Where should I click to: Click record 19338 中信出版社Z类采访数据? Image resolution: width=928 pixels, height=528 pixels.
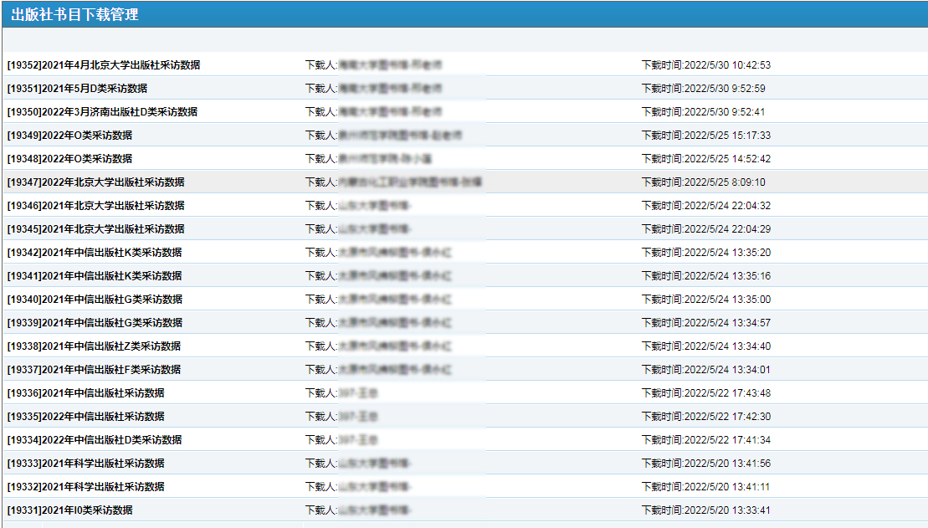(x=95, y=346)
